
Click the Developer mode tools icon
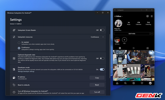point(14,69)
